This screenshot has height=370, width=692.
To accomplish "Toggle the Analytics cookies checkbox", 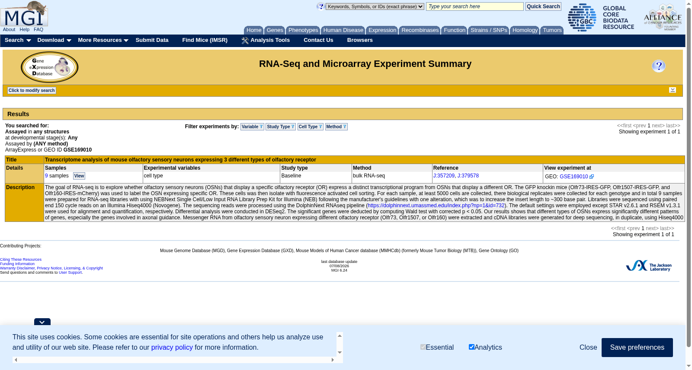I will point(471,347).
